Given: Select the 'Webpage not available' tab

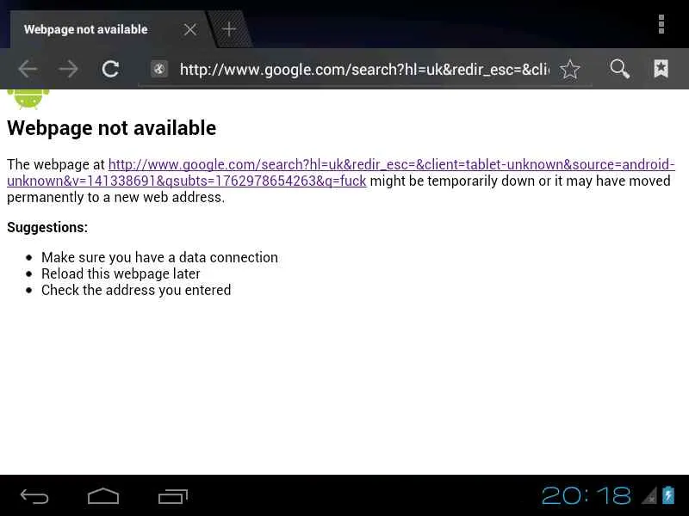Looking at the screenshot, I should pyautogui.click(x=85, y=29).
